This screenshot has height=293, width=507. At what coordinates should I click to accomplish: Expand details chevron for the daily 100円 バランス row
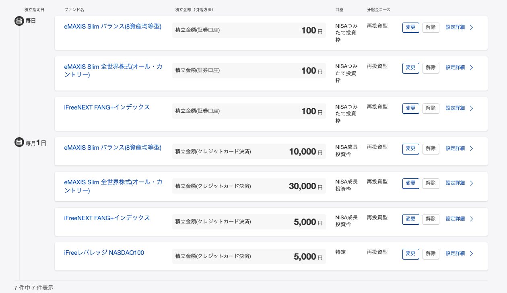point(472,27)
